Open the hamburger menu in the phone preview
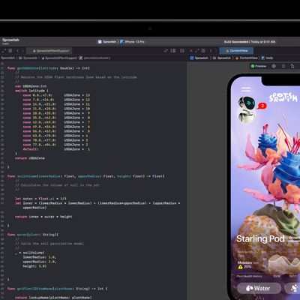Image resolution: width=300 pixels, height=300 pixels. [246, 89]
